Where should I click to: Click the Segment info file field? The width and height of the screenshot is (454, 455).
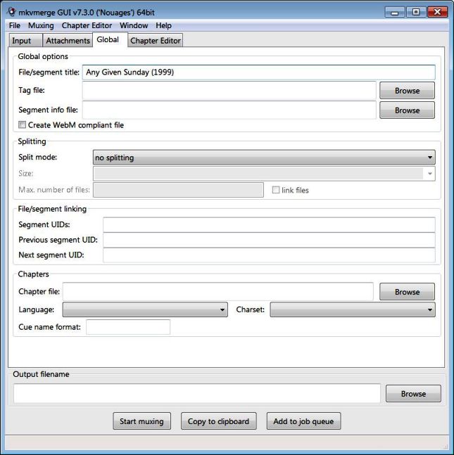pos(229,110)
